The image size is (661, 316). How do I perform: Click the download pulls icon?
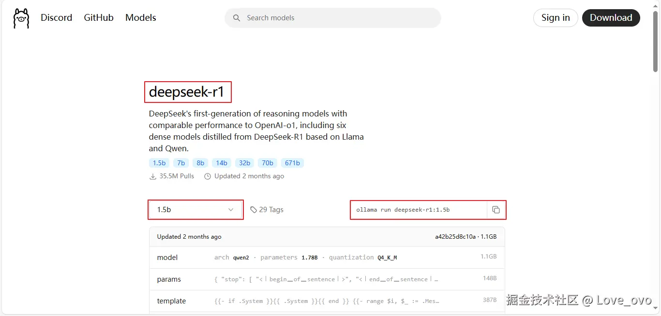tap(153, 176)
